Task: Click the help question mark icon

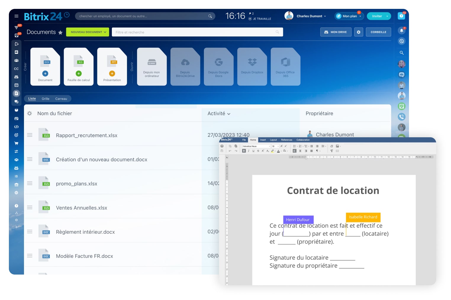Action: coord(402,16)
